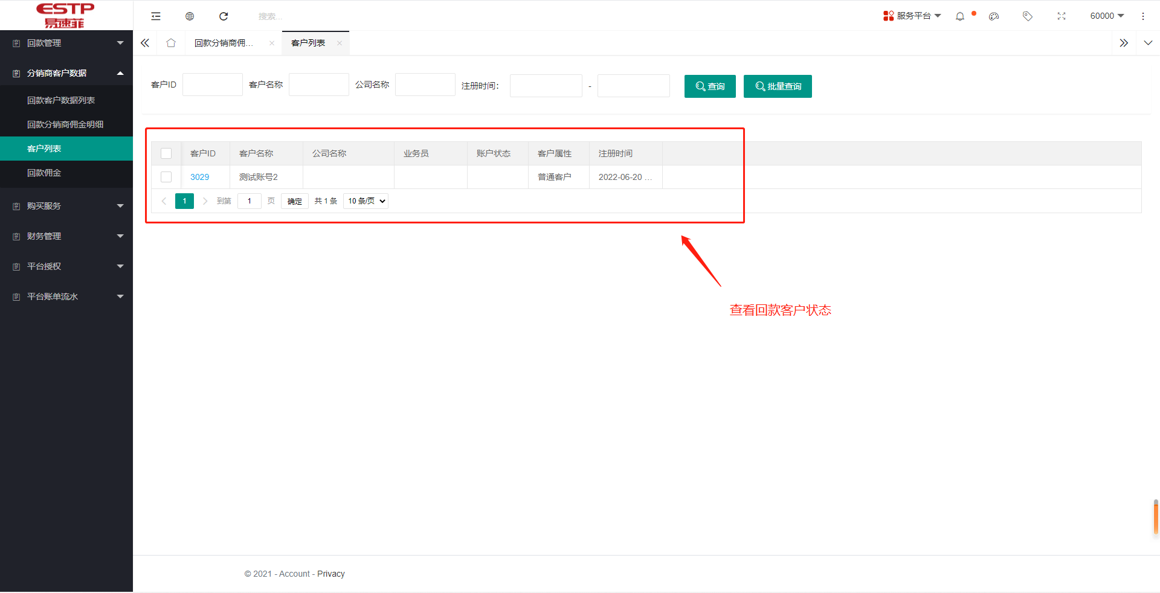
Task: Toggle fullscreen with the expand icon
Action: pos(1062,16)
